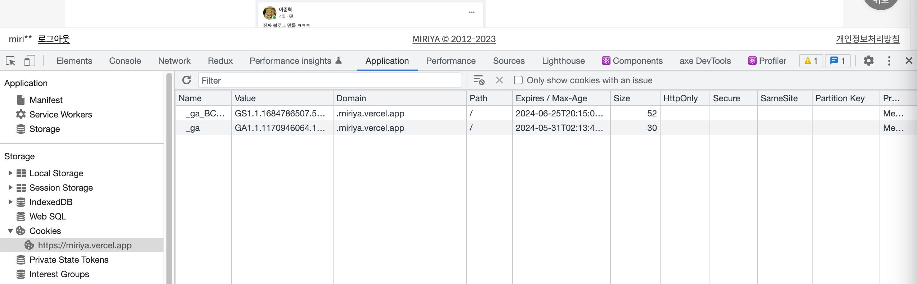Click the 로그아웃 logout link
Viewport: 917px width, 284px height.
point(54,39)
